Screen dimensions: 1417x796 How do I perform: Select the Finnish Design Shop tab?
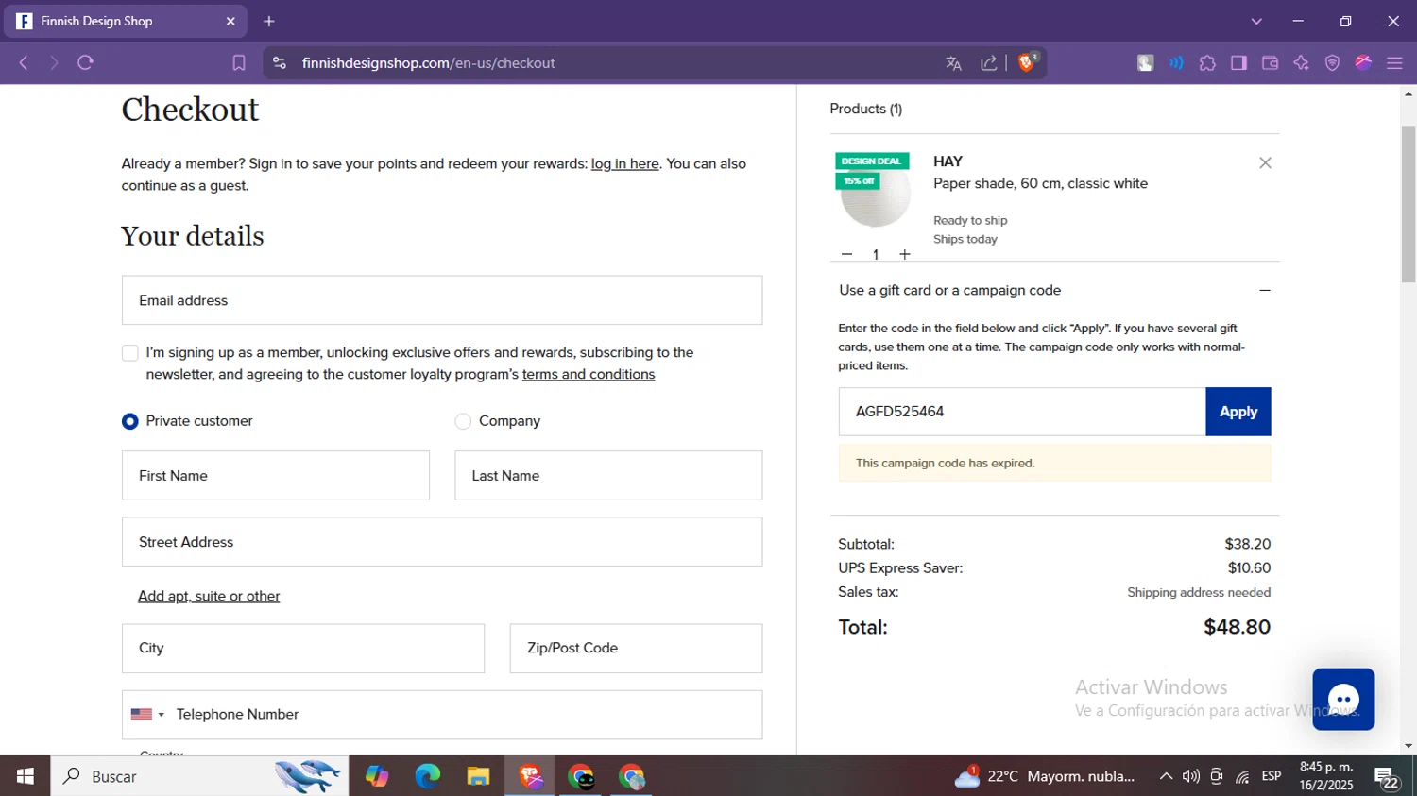pos(125,21)
